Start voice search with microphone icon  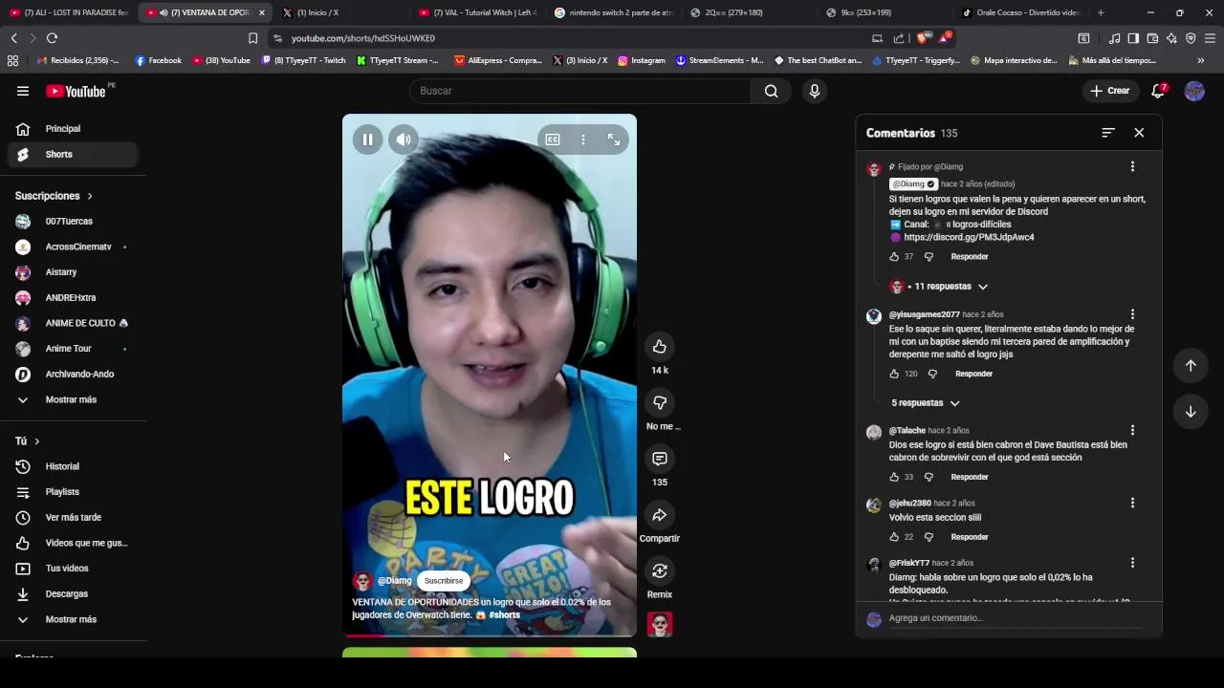[x=814, y=91]
